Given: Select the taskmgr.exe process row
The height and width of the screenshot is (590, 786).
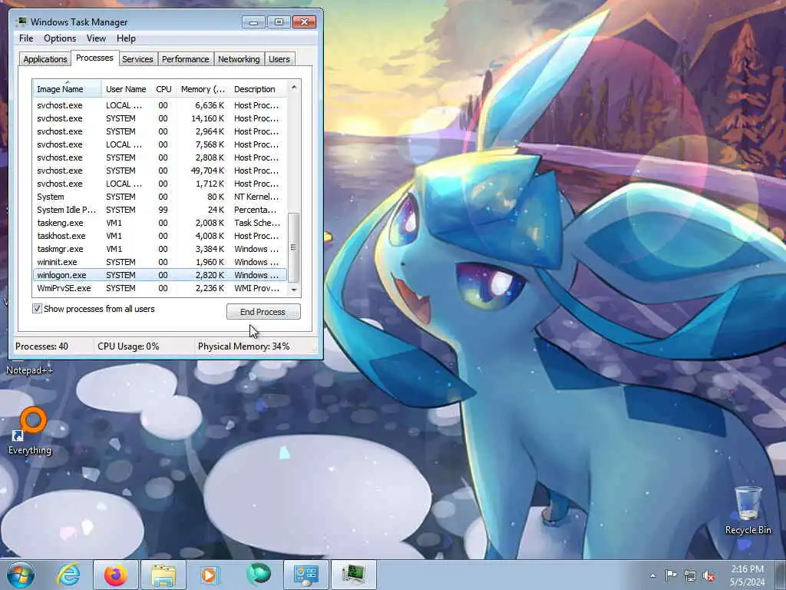Looking at the screenshot, I should click(x=160, y=249).
